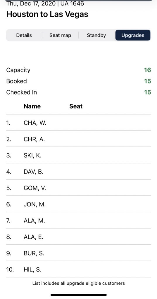The width and height of the screenshot is (157, 299).
Task: Choose passenger GOM, V. in list
Action: [78, 188]
